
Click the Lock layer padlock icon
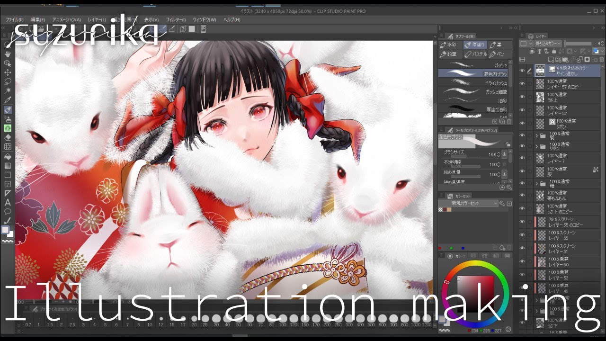554,52
